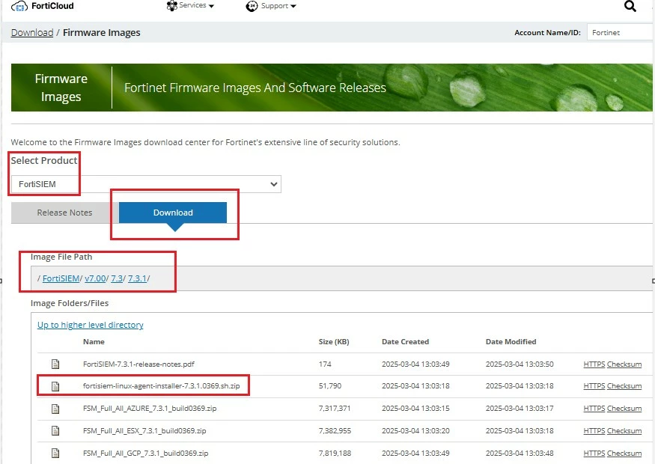
Task: Click the Name column header
Action: [x=94, y=341]
